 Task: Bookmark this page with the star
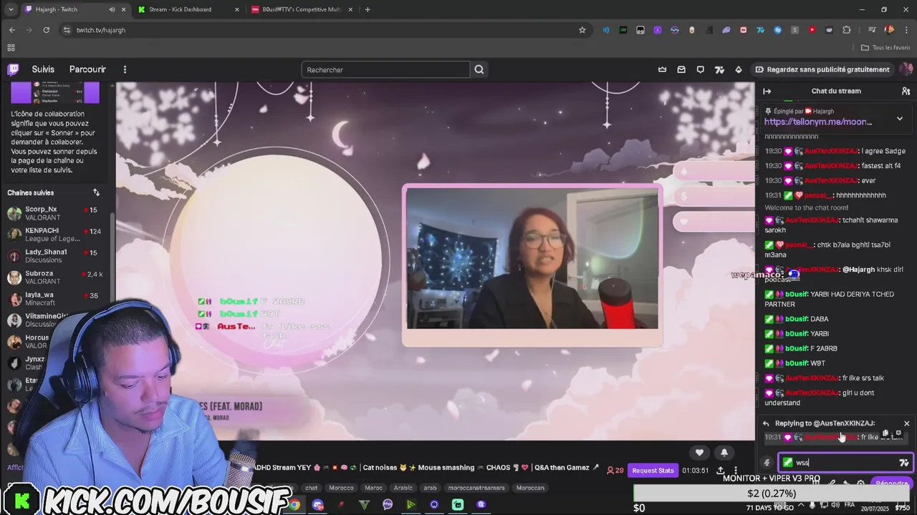pos(582,30)
